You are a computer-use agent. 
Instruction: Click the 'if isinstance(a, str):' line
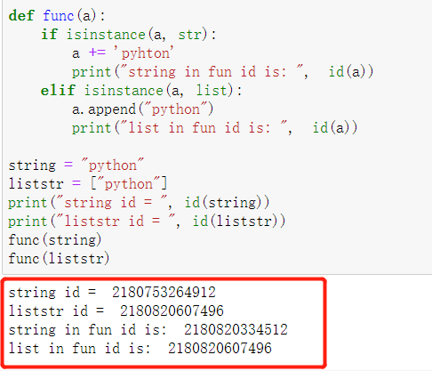pyautogui.click(x=129, y=35)
